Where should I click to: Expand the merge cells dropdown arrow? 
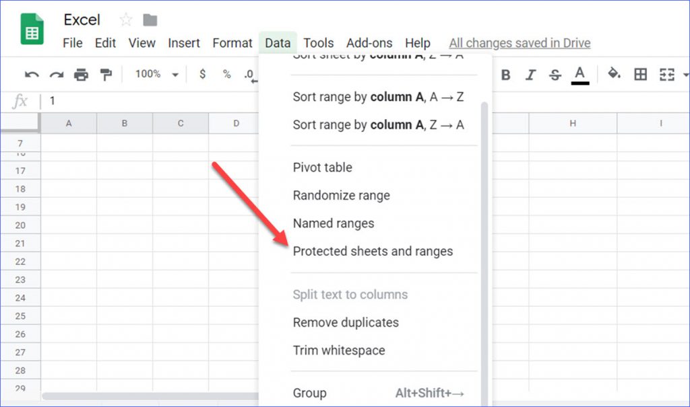(x=686, y=74)
